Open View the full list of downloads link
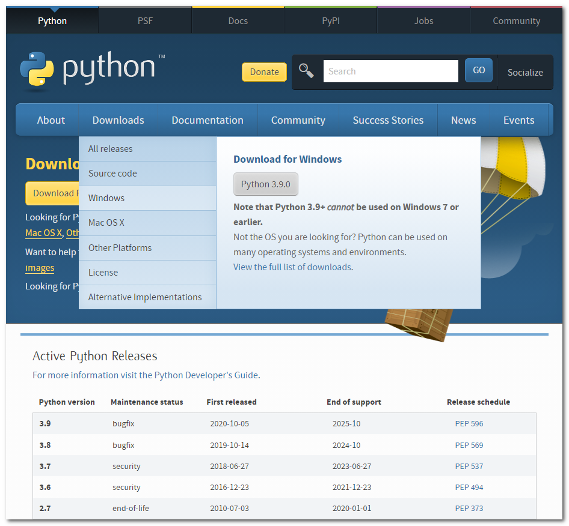Image resolution: width=569 pixels, height=526 pixels. [x=292, y=267]
